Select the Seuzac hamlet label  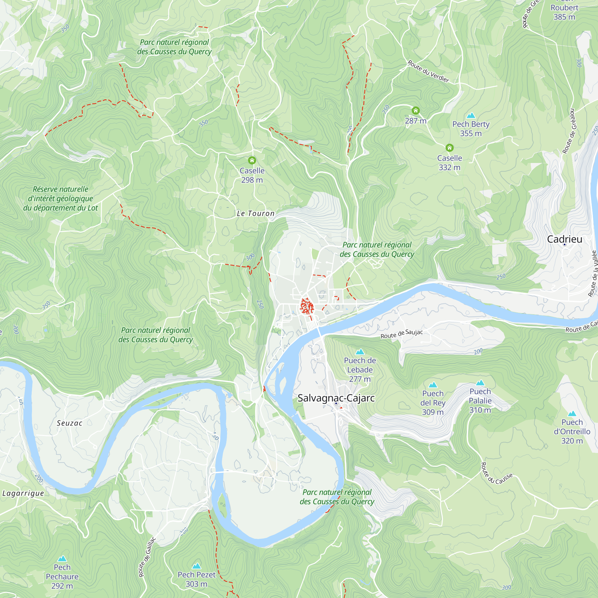[70, 423]
